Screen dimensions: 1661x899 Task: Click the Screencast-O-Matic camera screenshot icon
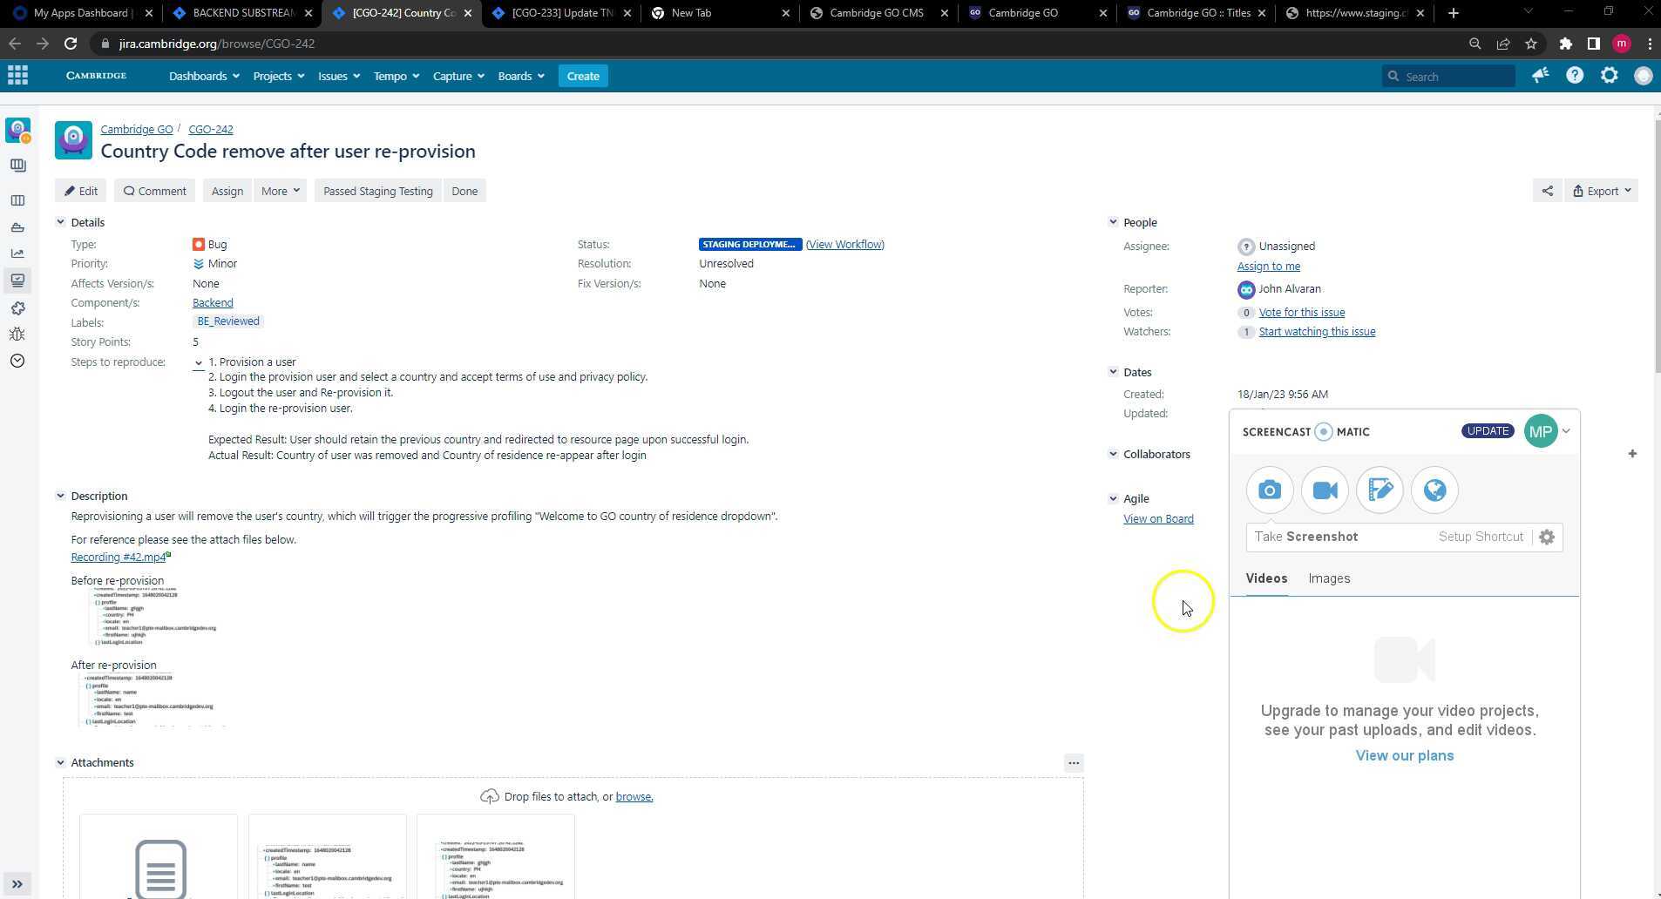(x=1270, y=490)
